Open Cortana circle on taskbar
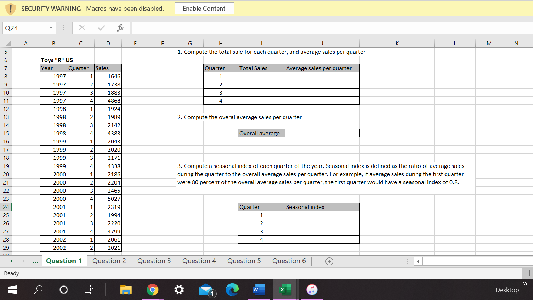 [x=64, y=290]
